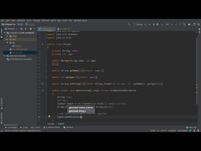Image resolution: width=201 pixels, height=151 pixels.
Task: Open the File menu
Action: coord(3,20)
